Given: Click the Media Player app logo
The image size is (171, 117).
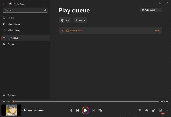Looking at the screenshot, I should (x=11, y=4).
